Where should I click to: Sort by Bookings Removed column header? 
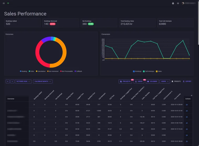pyautogui.click(x=49, y=95)
